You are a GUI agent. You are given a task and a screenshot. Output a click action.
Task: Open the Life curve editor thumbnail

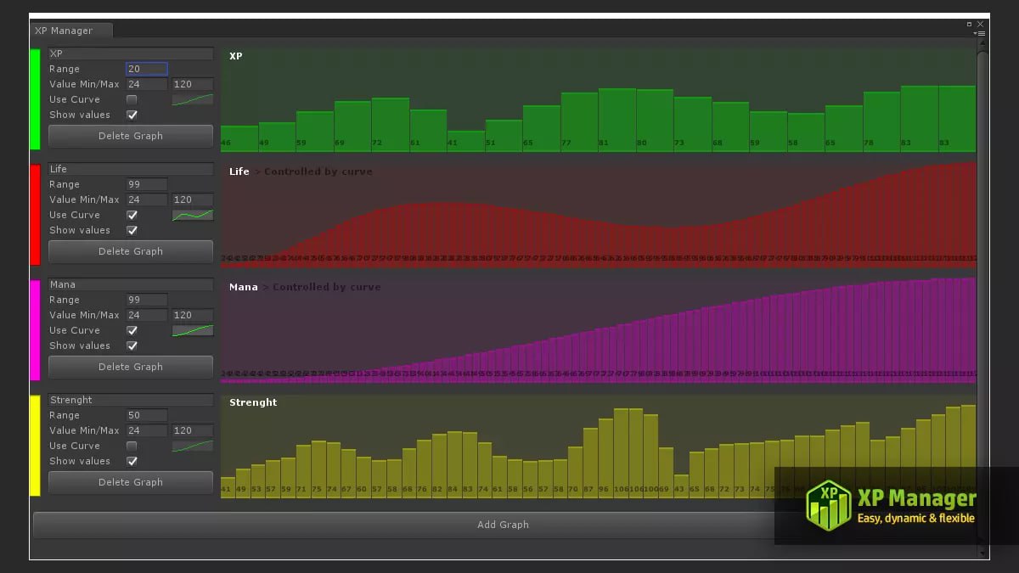tap(193, 215)
